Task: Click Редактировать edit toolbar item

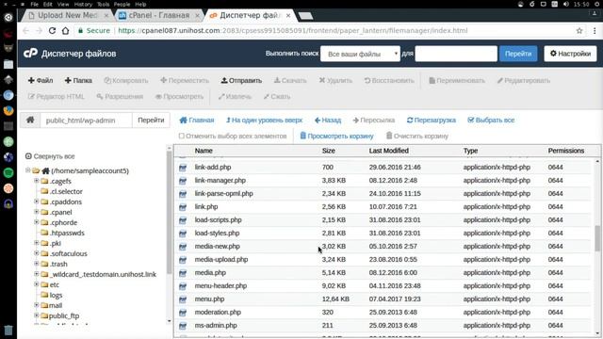Action: click(x=524, y=80)
